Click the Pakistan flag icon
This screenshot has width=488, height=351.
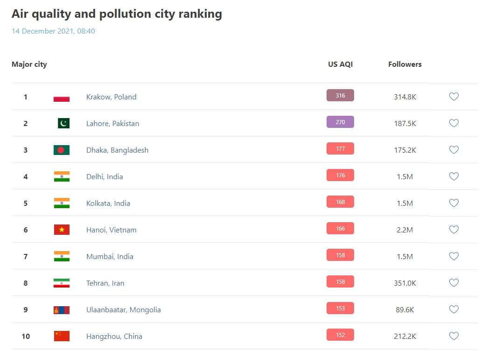[63, 123]
